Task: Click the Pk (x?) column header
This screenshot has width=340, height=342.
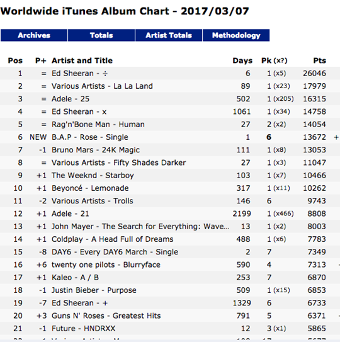Action: (x=275, y=60)
